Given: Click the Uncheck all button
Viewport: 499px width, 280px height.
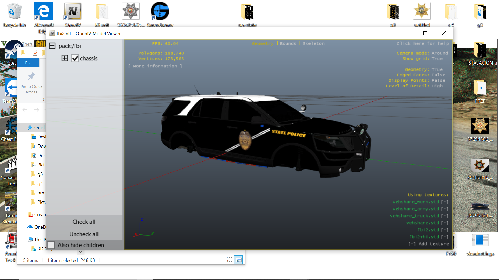Looking at the screenshot, I should point(84,234).
